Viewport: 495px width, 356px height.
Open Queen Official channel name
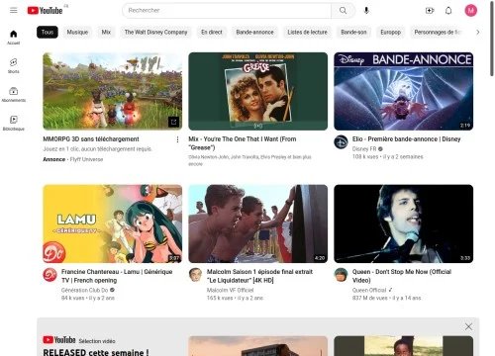point(369,290)
